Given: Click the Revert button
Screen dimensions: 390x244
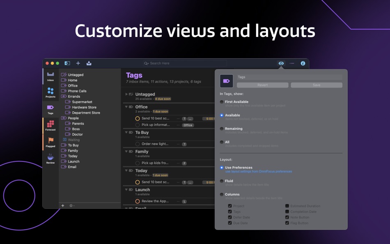Looking at the screenshot, I should [262, 85].
